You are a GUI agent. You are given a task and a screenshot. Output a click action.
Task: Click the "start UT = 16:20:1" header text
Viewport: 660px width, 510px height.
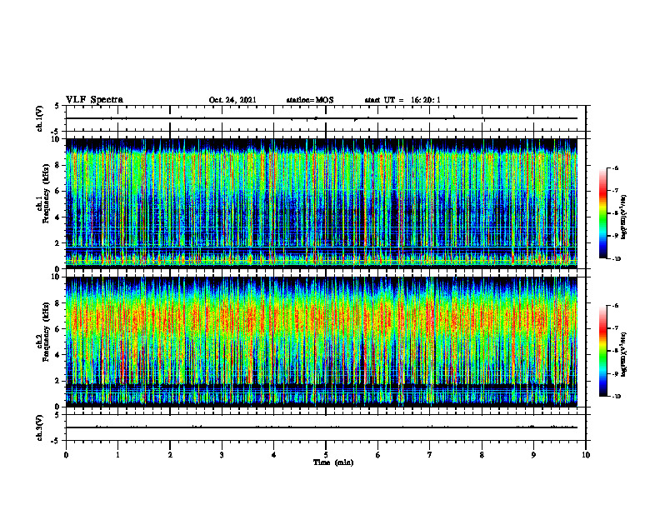(x=402, y=100)
